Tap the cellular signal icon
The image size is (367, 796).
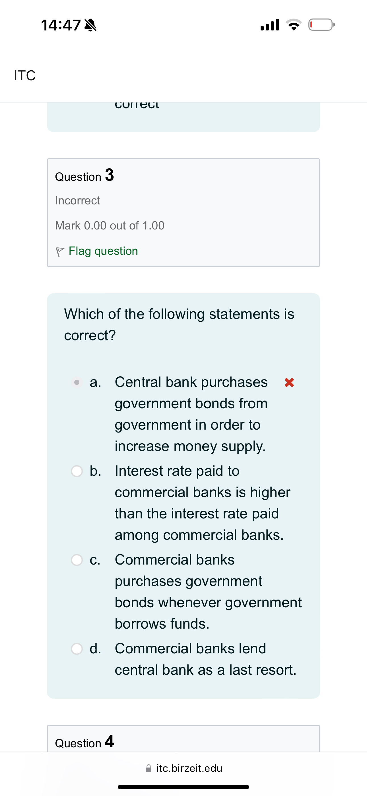[269, 25]
